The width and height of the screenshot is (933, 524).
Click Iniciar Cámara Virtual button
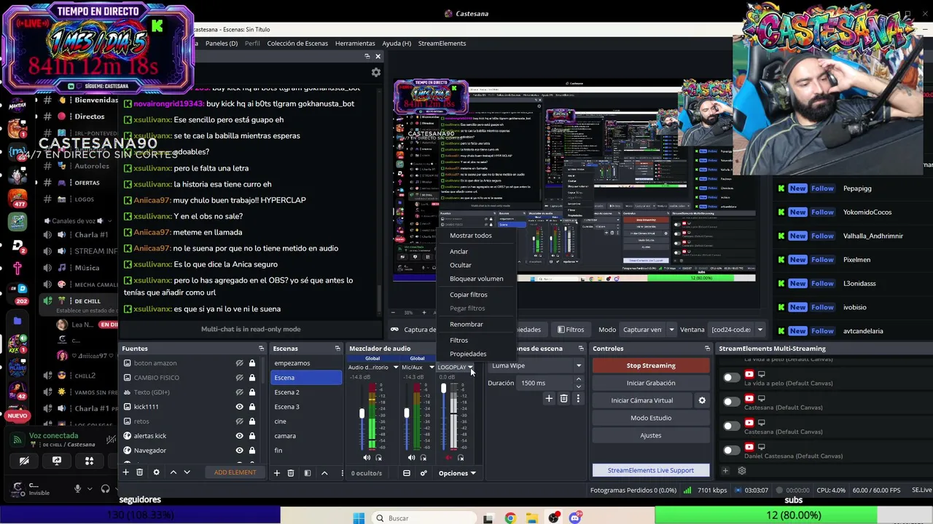(642, 400)
